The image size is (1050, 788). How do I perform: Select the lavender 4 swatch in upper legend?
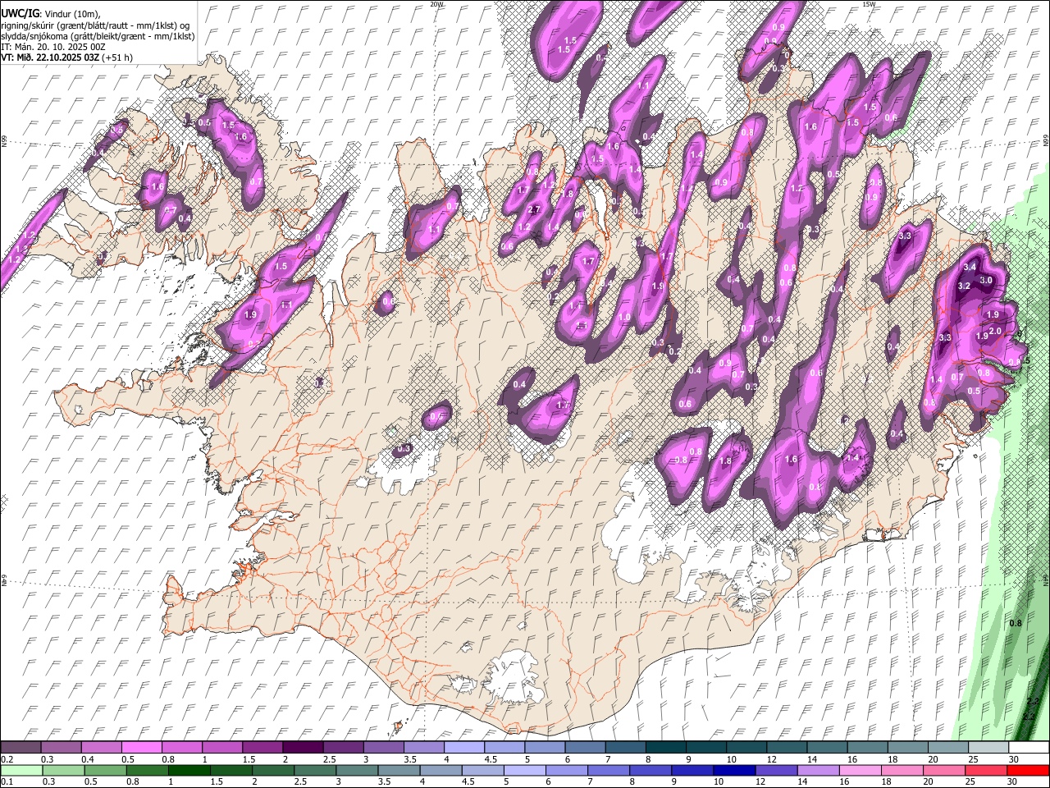click(x=463, y=747)
